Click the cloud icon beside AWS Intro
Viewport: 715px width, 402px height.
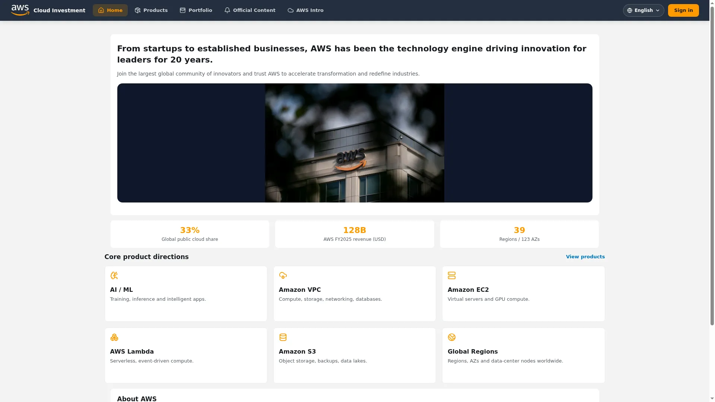click(290, 10)
